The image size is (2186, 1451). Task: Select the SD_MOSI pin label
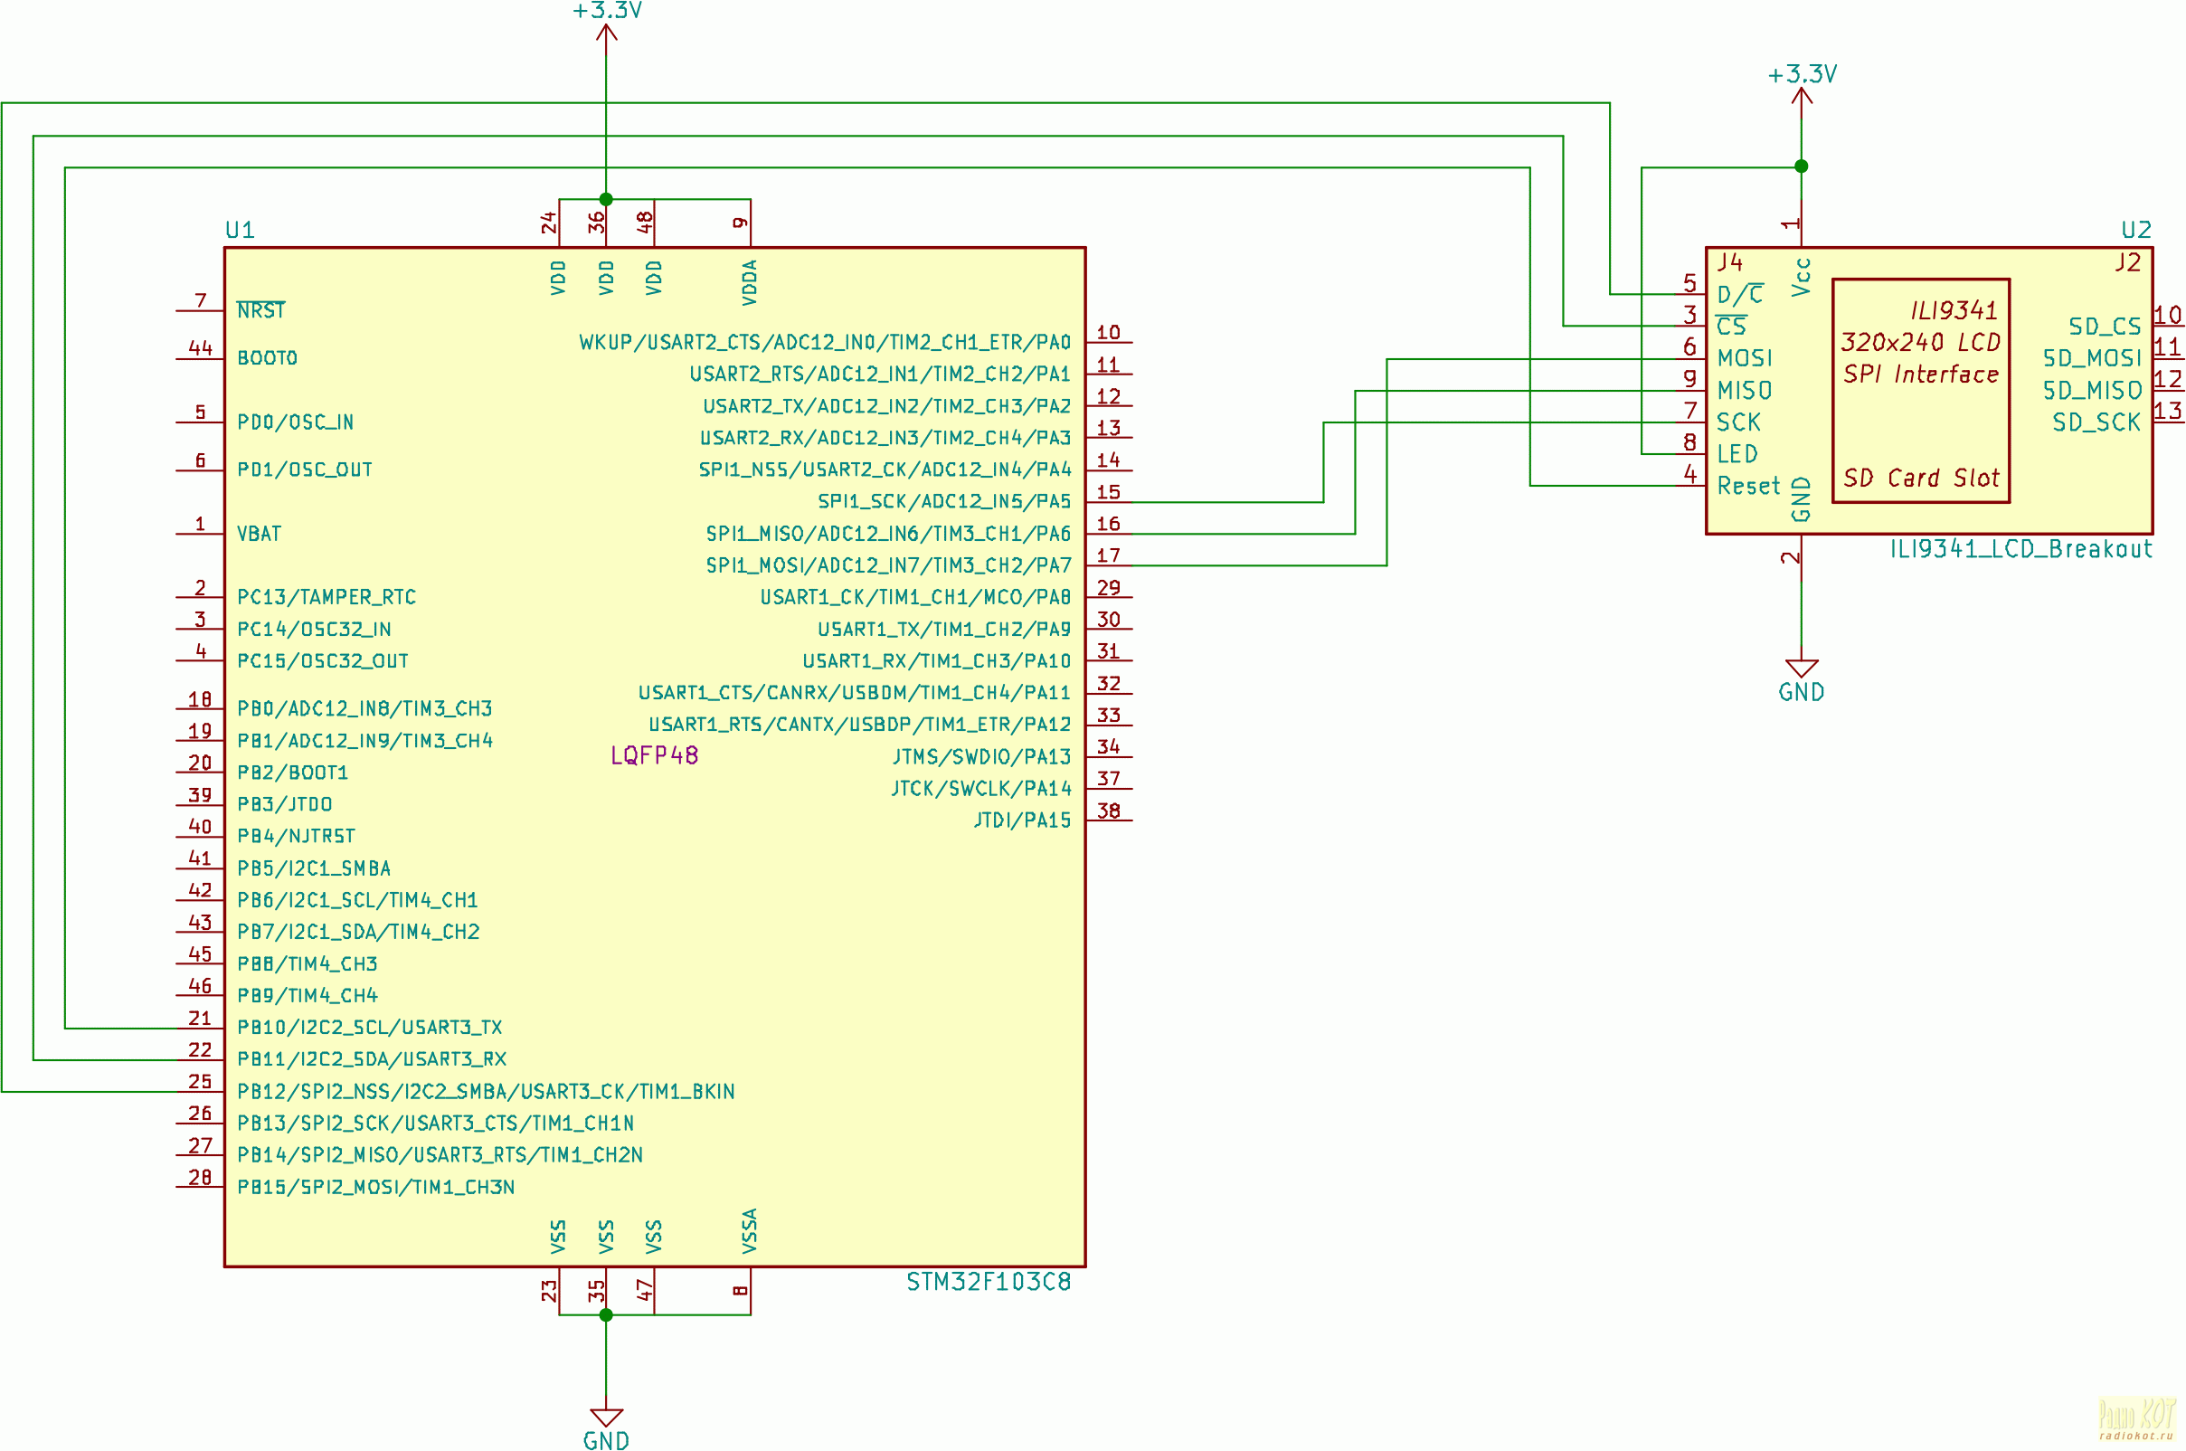pyautogui.click(x=2092, y=358)
